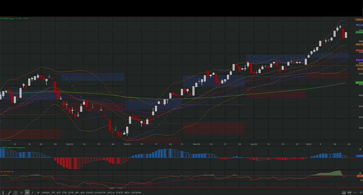Click the Σεπ'22 date axis label
Screen dimensions: 363x195
pos(70,144)
